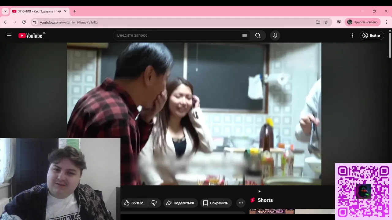Mute the tab via its speaker icon
Image resolution: width=392 pixels, height=220 pixels.
pos(59,11)
